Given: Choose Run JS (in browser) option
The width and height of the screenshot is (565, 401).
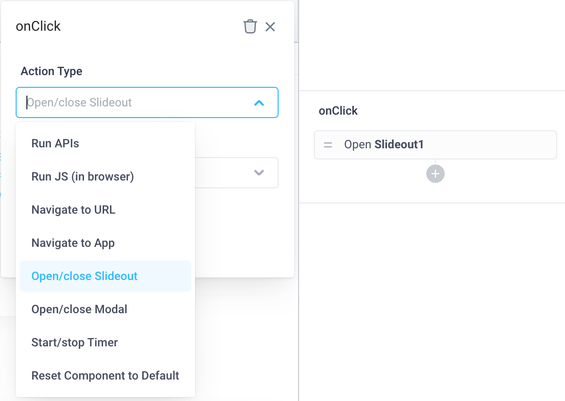Looking at the screenshot, I should click(83, 177).
